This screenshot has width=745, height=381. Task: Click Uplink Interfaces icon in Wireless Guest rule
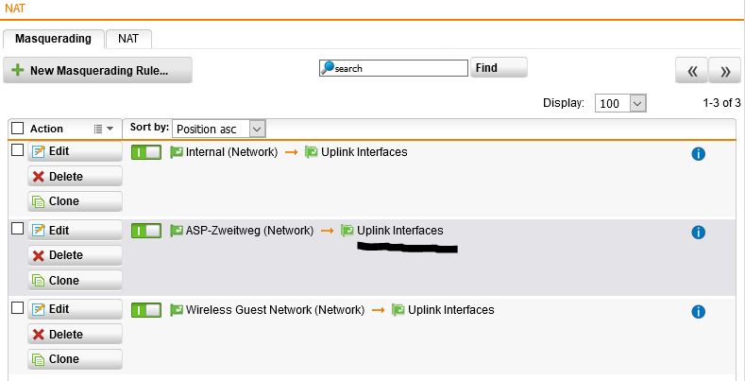coord(398,310)
